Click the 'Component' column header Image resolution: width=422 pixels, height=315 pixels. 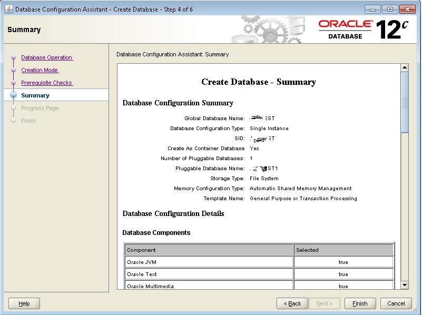(x=209, y=250)
